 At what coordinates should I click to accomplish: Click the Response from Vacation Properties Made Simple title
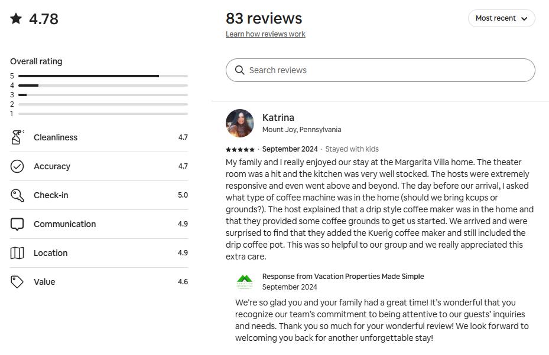(x=343, y=276)
